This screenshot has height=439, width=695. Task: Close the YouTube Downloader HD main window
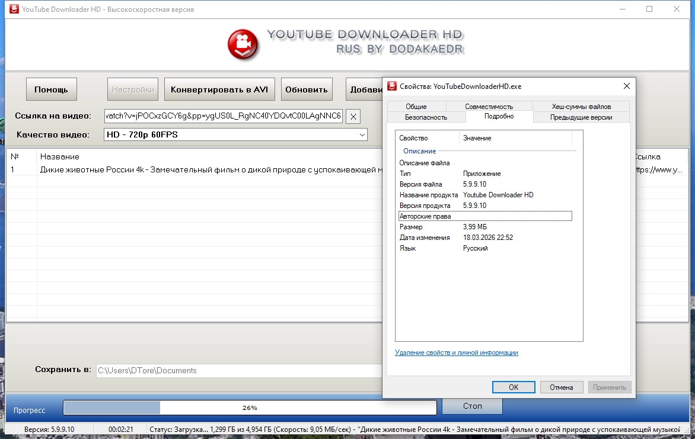coord(677,9)
